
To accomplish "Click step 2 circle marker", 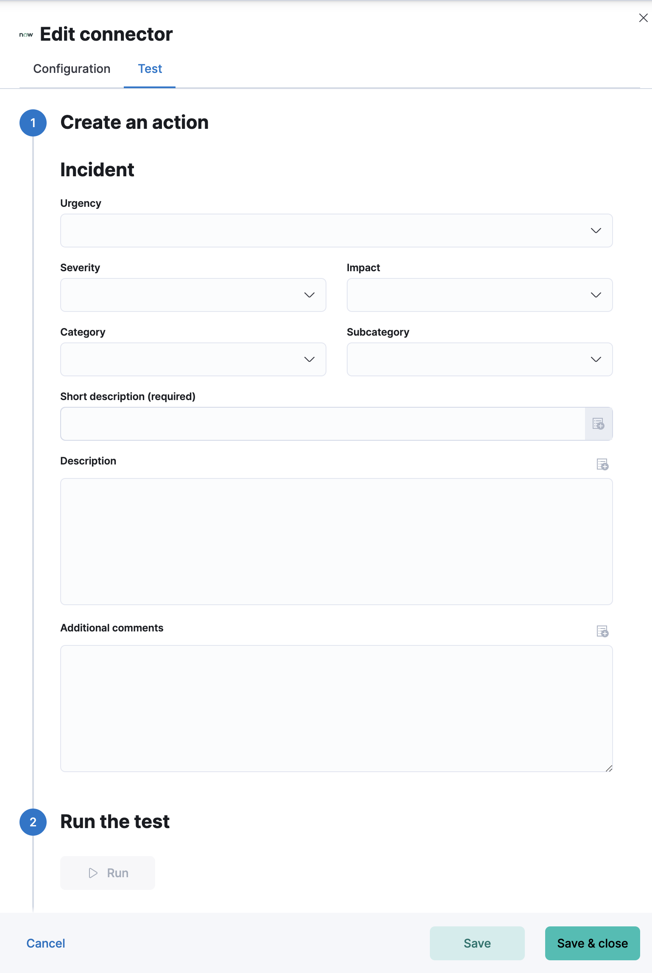I will tap(33, 822).
